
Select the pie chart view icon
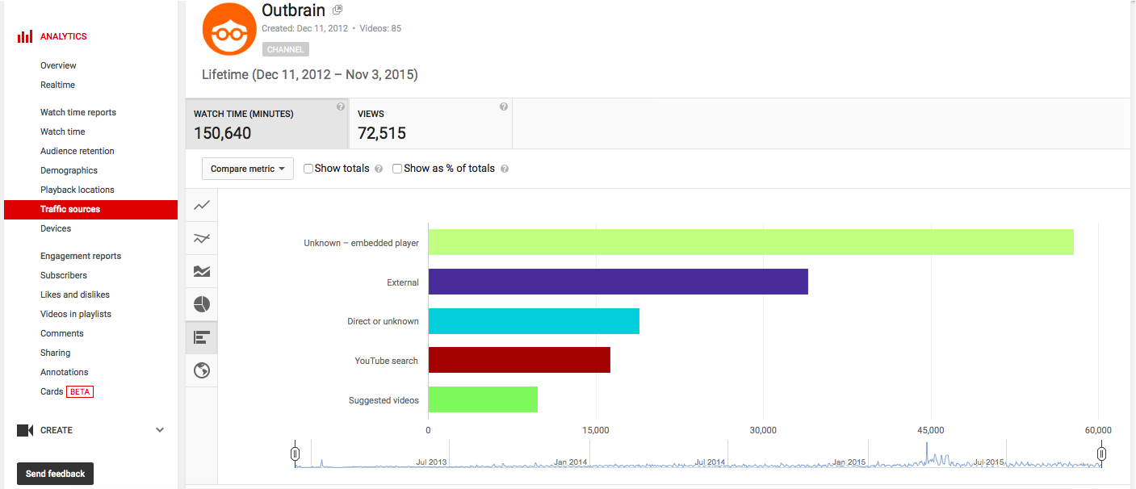pos(202,304)
